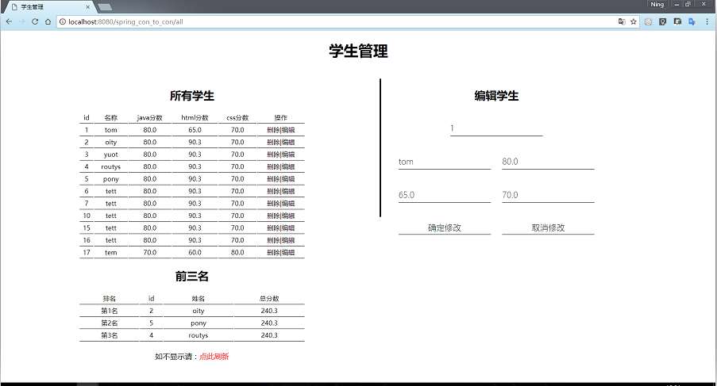Click 删除 for student tem

(x=273, y=253)
